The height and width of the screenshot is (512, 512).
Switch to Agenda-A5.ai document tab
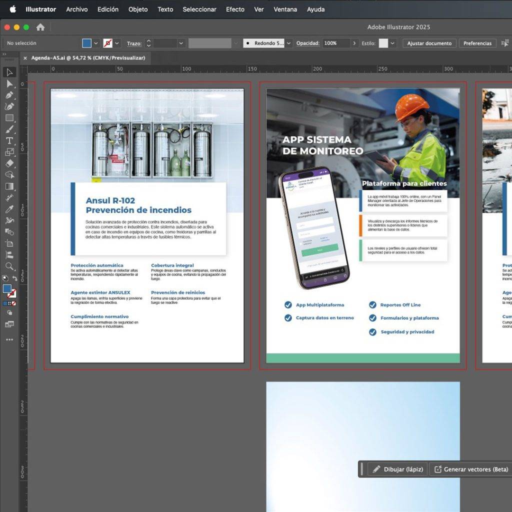88,58
